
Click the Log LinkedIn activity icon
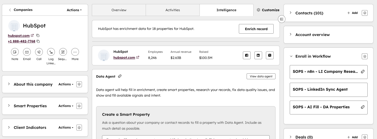tap(51, 52)
